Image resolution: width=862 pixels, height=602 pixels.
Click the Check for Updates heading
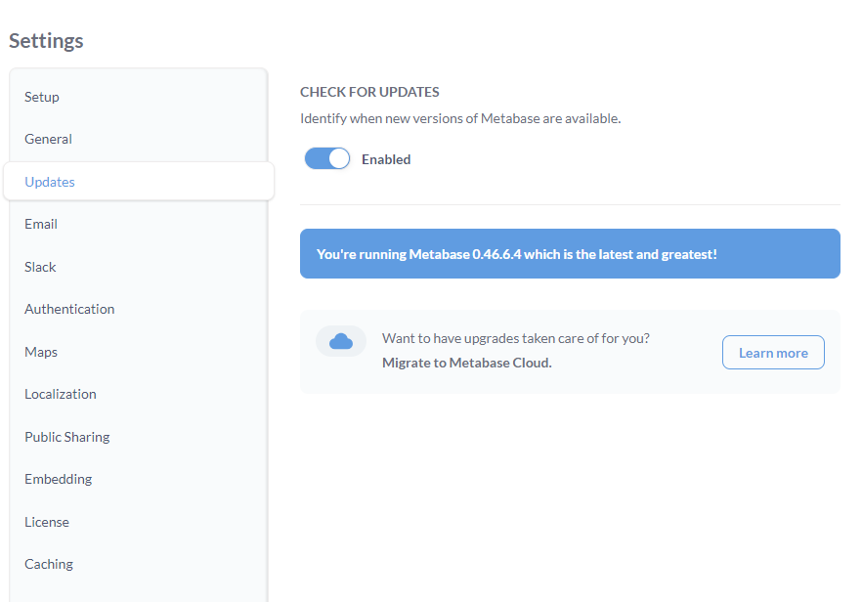coord(369,92)
